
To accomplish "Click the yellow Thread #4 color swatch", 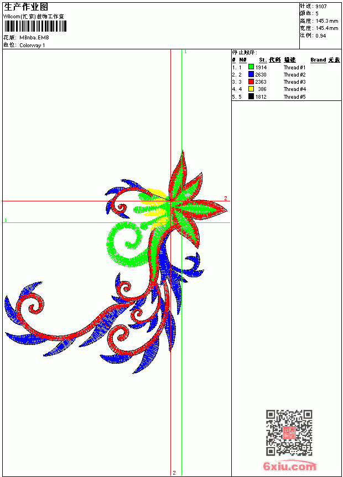I will (x=251, y=89).
